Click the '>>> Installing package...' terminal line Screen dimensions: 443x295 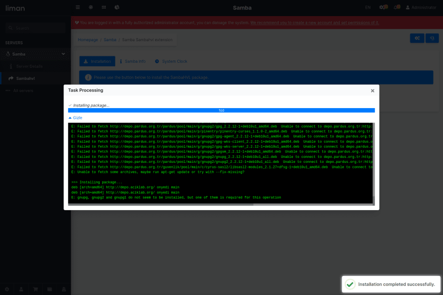[x=97, y=182]
